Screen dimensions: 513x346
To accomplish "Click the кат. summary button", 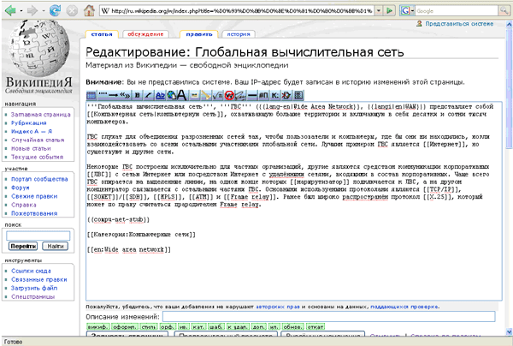I will click(198, 326).
